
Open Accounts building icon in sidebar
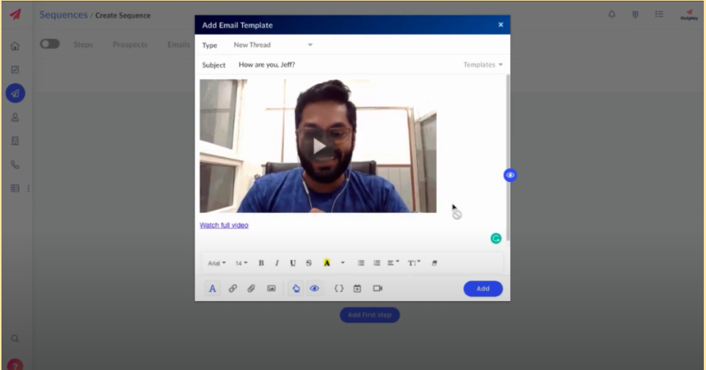pyautogui.click(x=15, y=141)
